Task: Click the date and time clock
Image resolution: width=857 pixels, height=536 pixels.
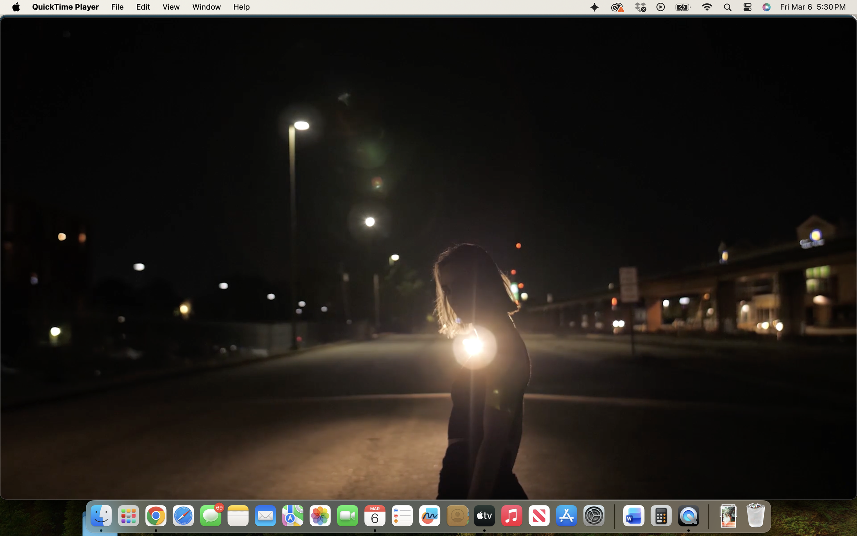Action: (x=812, y=7)
